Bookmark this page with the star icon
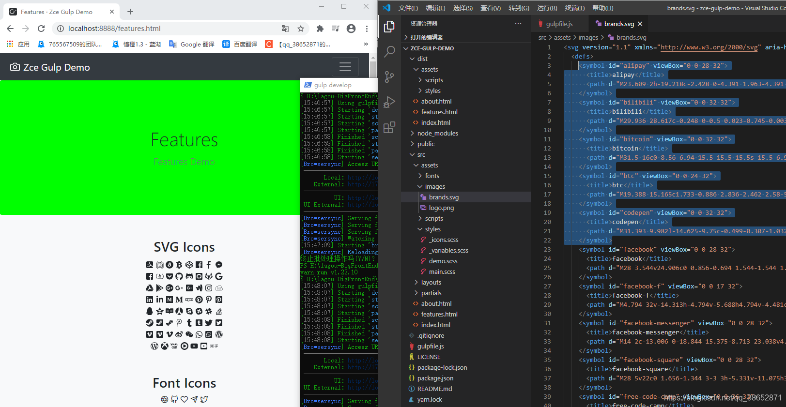The image size is (786, 407). pyautogui.click(x=301, y=29)
